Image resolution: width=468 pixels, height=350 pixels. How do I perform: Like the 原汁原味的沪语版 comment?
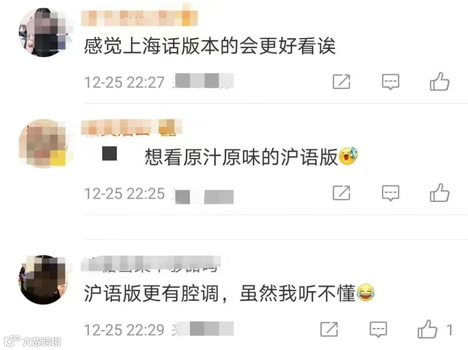pos(439,193)
